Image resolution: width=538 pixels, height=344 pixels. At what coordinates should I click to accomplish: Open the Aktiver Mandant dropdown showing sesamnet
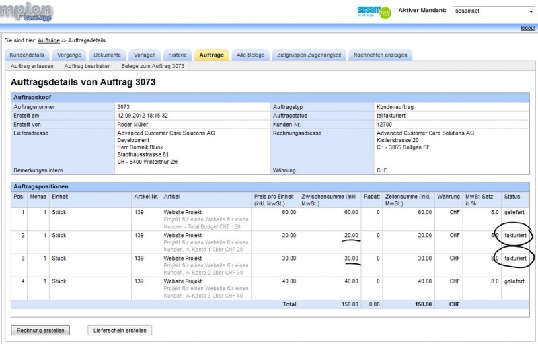point(493,11)
